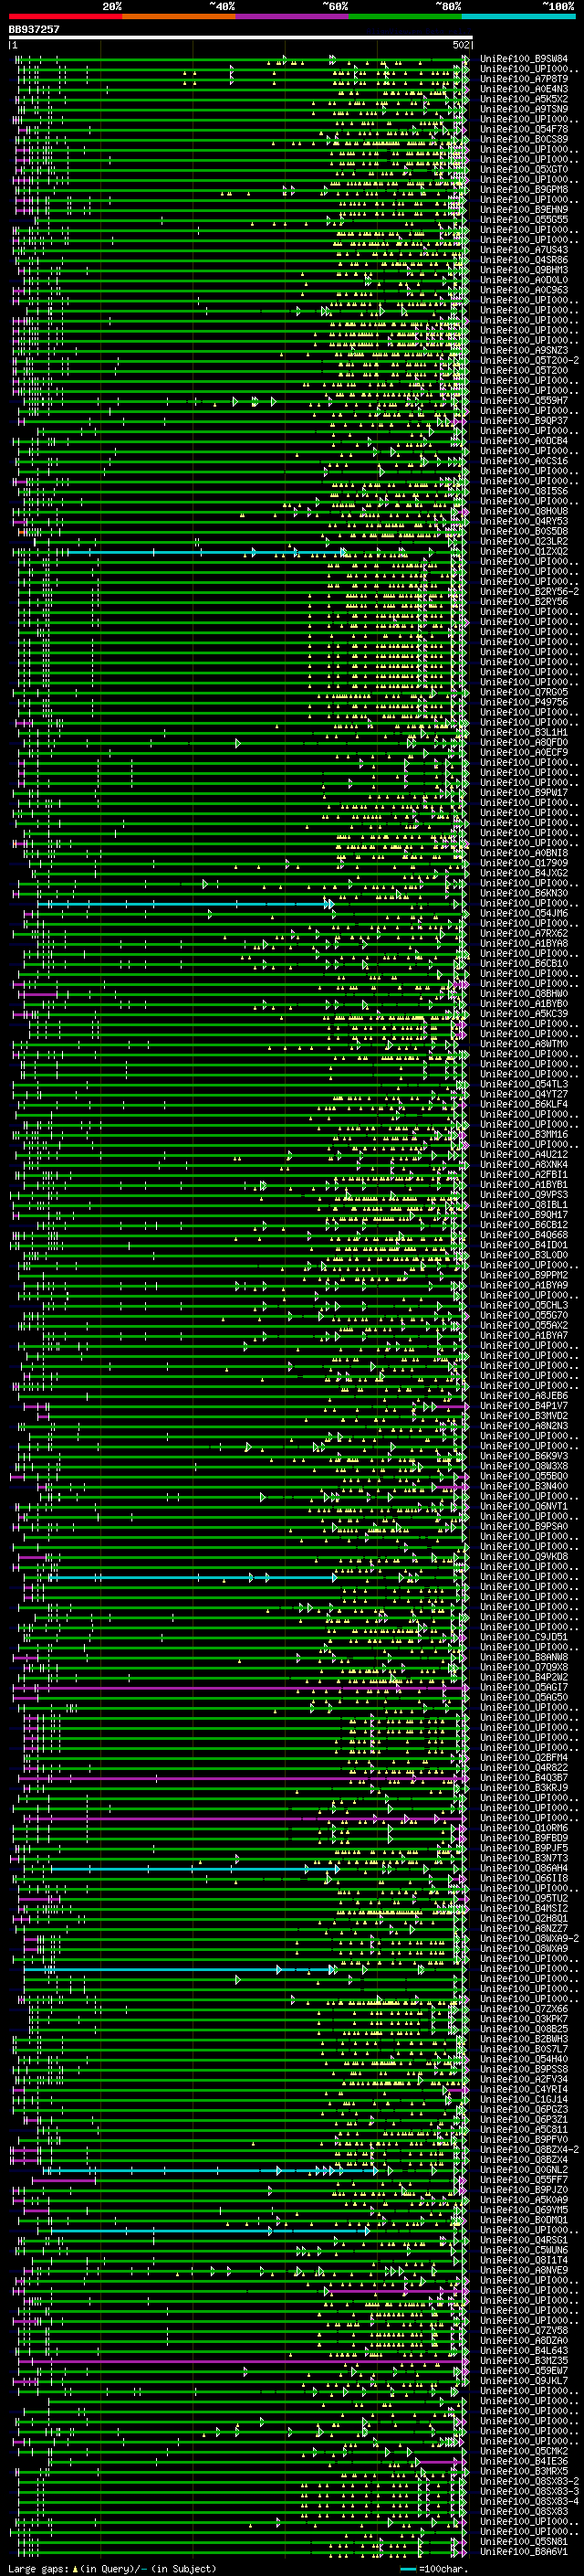The height and width of the screenshot is (2576, 584).
Task: Click UniRef100_A8XNK4 label
Action: point(524,1164)
